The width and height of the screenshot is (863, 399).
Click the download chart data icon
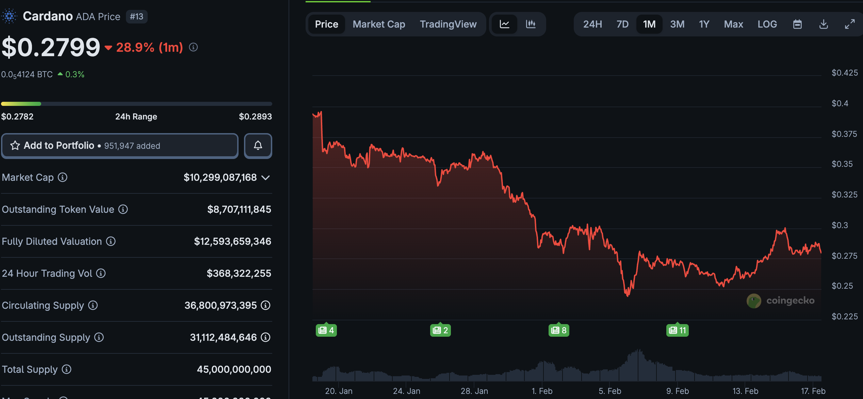click(824, 24)
